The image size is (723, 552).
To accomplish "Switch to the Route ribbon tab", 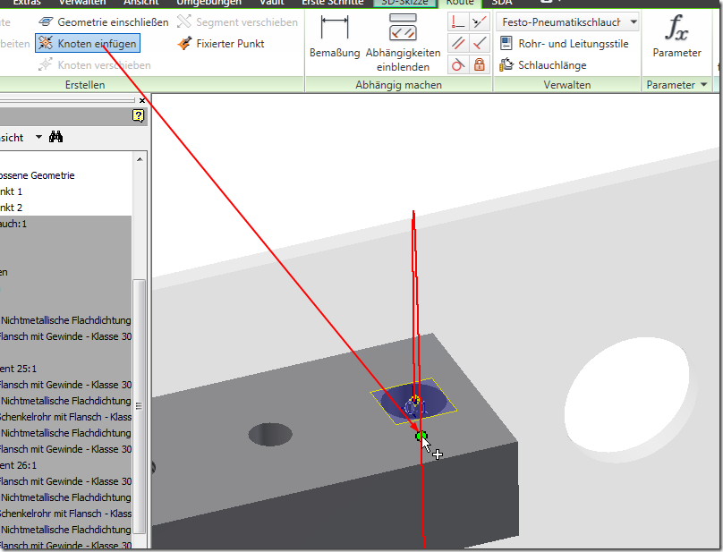I will pos(460,3).
